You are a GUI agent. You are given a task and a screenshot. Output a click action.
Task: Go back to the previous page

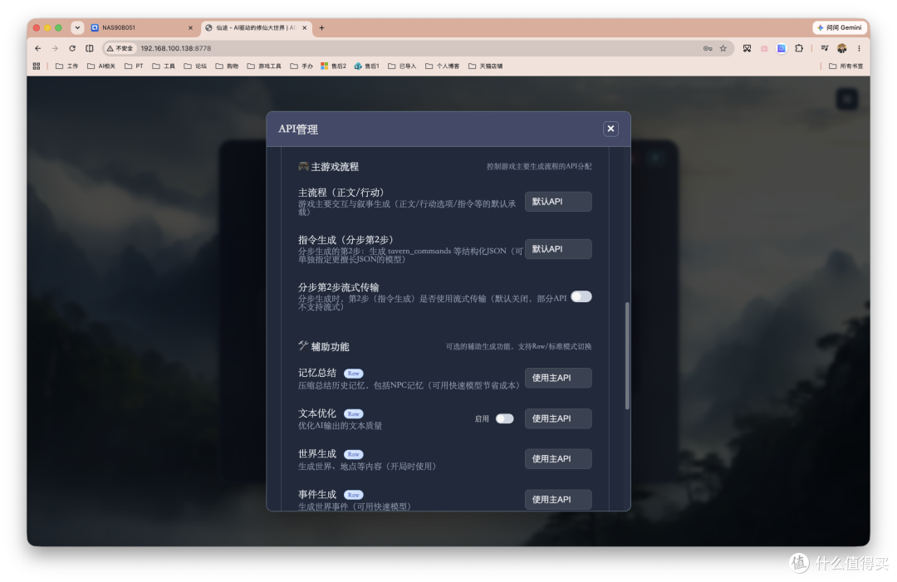coord(37,49)
